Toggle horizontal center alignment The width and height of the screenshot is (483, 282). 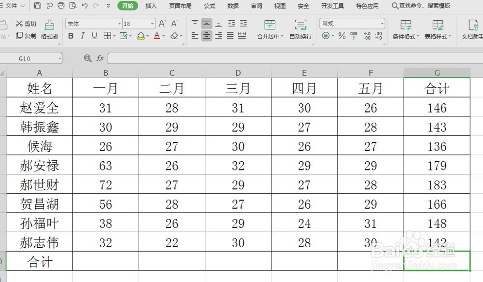pyautogui.click(x=207, y=36)
